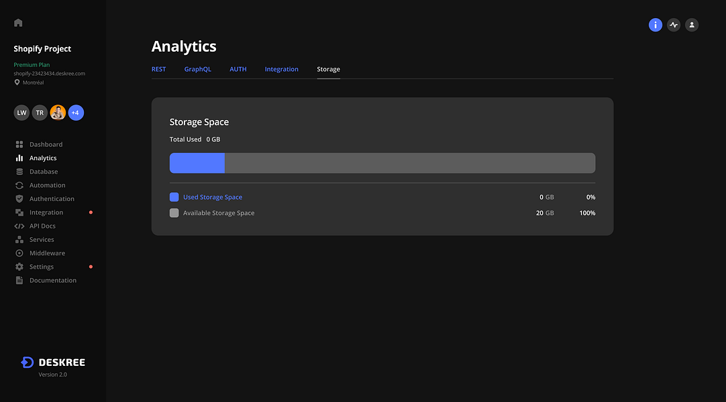This screenshot has height=402, width=726.
Task: Expand the +4 more members badge
Action: 76,113
